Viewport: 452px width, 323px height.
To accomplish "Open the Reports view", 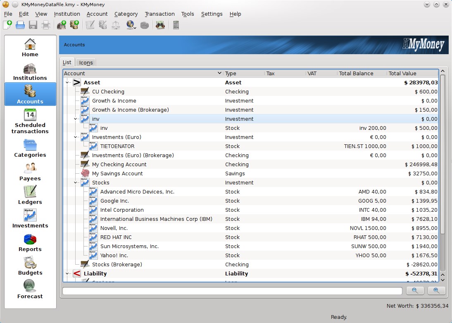I will coord(30,242).
